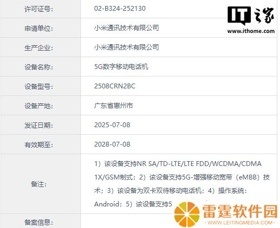Click the remarks line starting 1）该设备支持NR SA
Viewport: 280px width, 228px height.
click(x=178, y=164)
